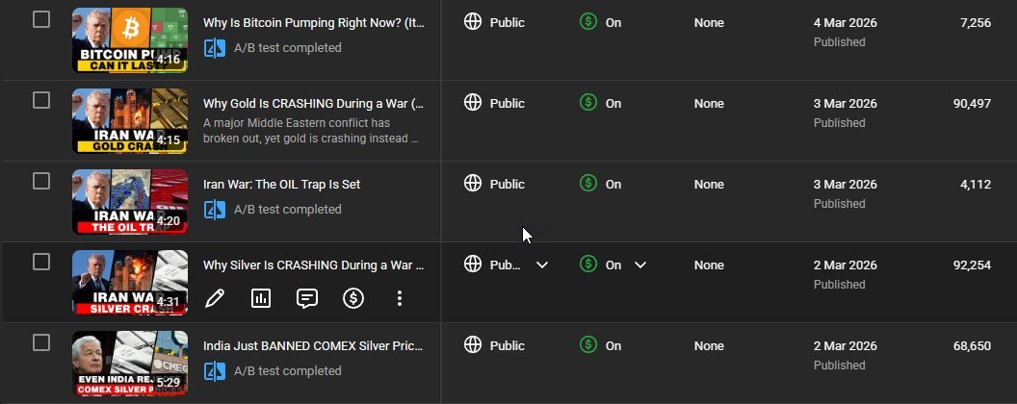Open India COMEX Silver video thumbnail
The height and width of the screenshot is (404, 1017).
coord(130,364)
